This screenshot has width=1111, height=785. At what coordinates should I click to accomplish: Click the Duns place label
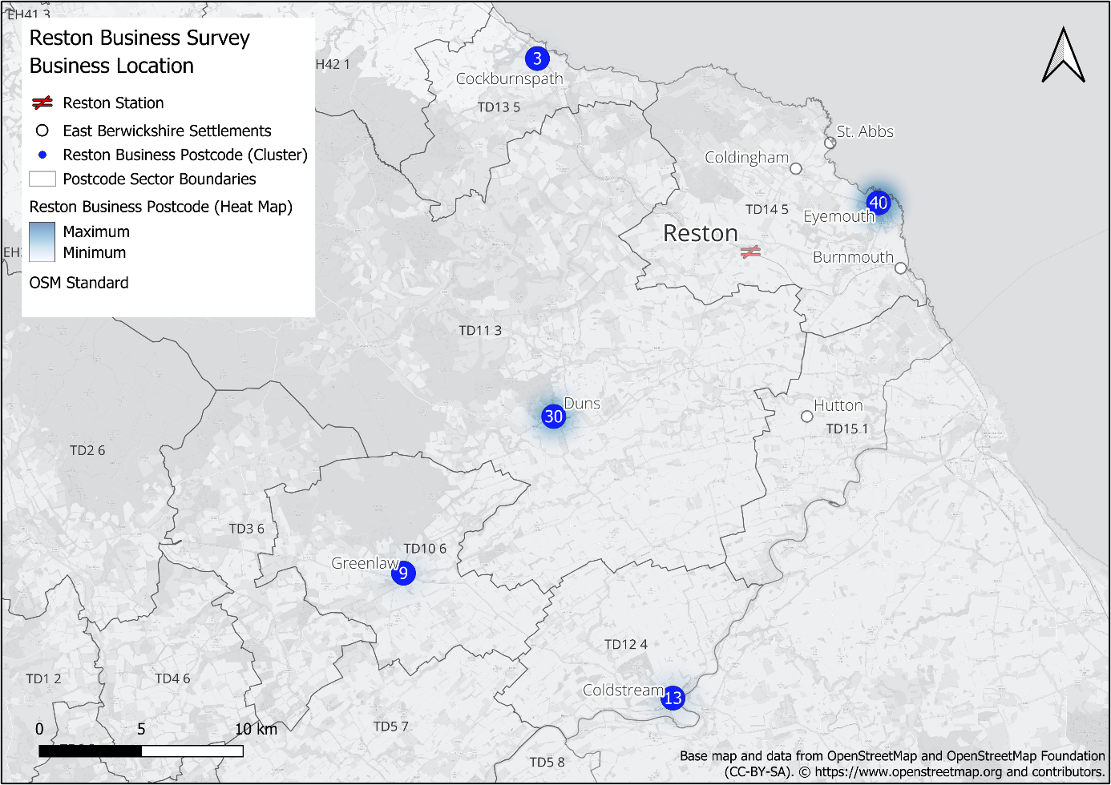582,404
